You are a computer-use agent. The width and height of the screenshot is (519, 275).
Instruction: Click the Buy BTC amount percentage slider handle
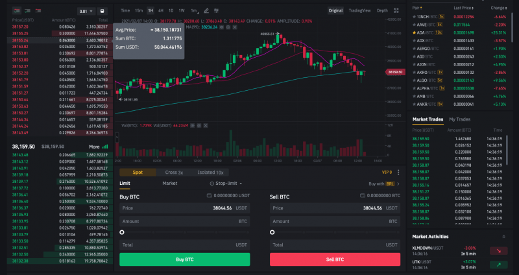[x=122, y=232]
